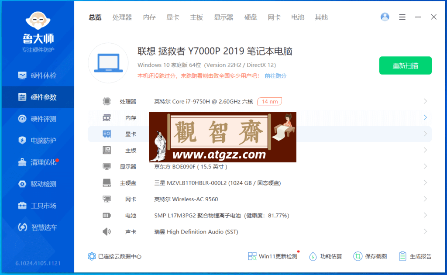Click the 主硬盘 disk icon
447x275 pixels.
click(x=107, y=182)
